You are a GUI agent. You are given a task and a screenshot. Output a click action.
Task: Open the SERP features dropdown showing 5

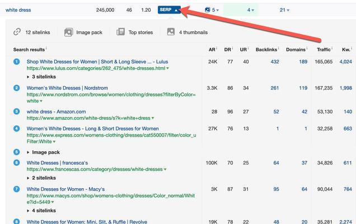[216, 10]
